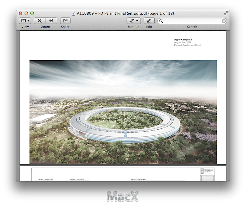
Task: Click the PDF document icon in title bar
Action: coord(73,13)
